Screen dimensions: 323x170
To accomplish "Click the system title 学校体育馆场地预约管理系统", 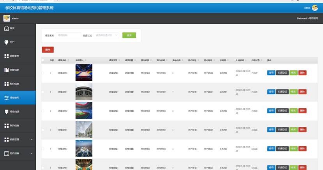I will coord(30,8).
